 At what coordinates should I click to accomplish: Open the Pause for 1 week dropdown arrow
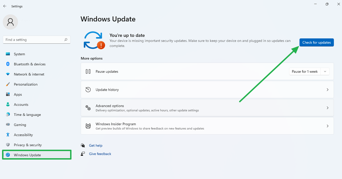[325, 72]
